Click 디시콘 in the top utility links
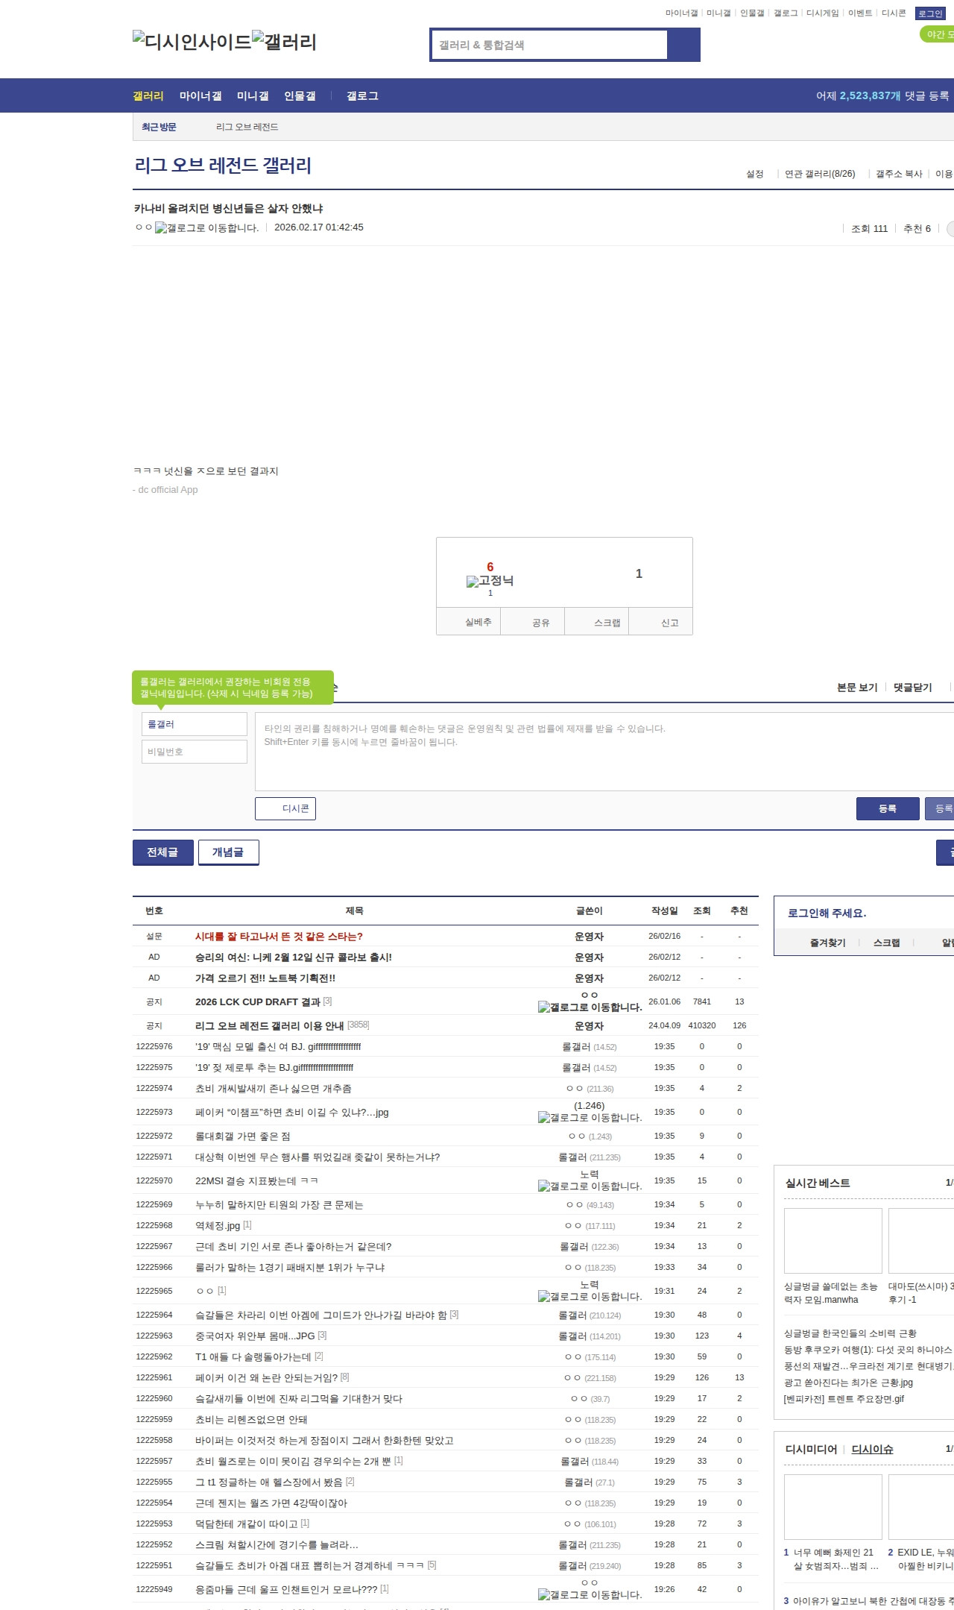The height and width of the screenshot is (1610, 954). [x=894, y=13]
